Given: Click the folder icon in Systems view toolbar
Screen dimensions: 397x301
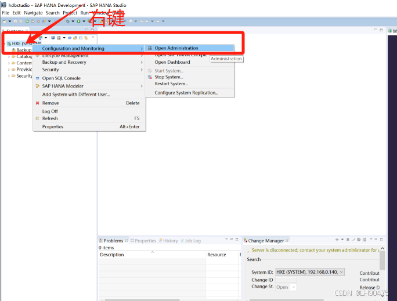Looking at the screenshot, I should 75,38.
